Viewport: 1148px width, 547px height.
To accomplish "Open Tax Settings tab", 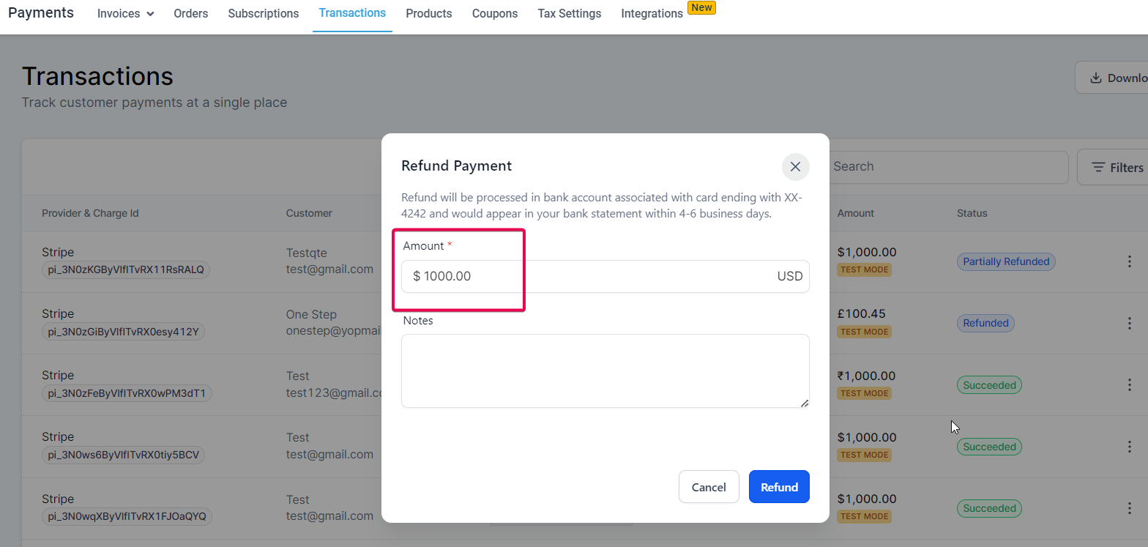I will coord(570,13).
